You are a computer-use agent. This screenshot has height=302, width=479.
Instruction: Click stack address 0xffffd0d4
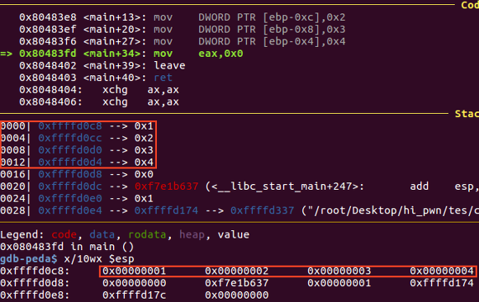tap(70, 163)
